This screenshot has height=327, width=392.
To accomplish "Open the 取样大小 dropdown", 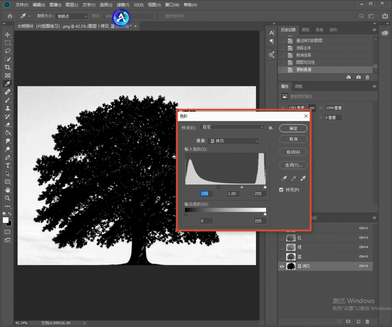I will pyautogui.click(x=72, y=16).
